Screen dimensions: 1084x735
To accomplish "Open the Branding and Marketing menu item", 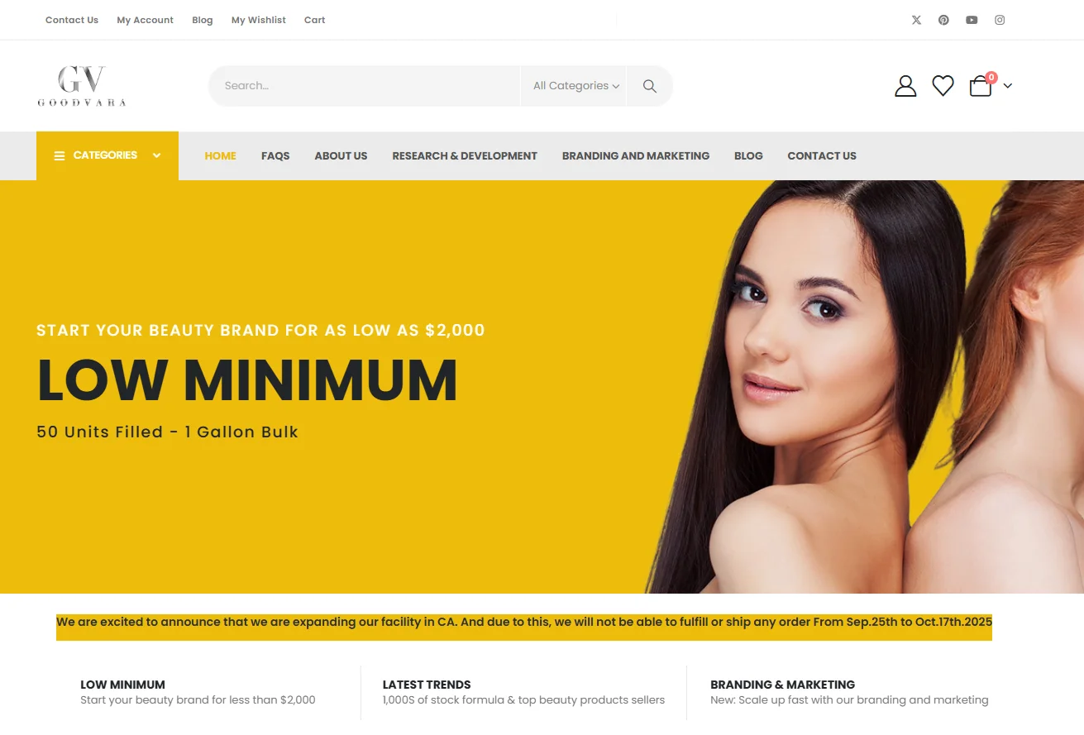I will 636,155.
